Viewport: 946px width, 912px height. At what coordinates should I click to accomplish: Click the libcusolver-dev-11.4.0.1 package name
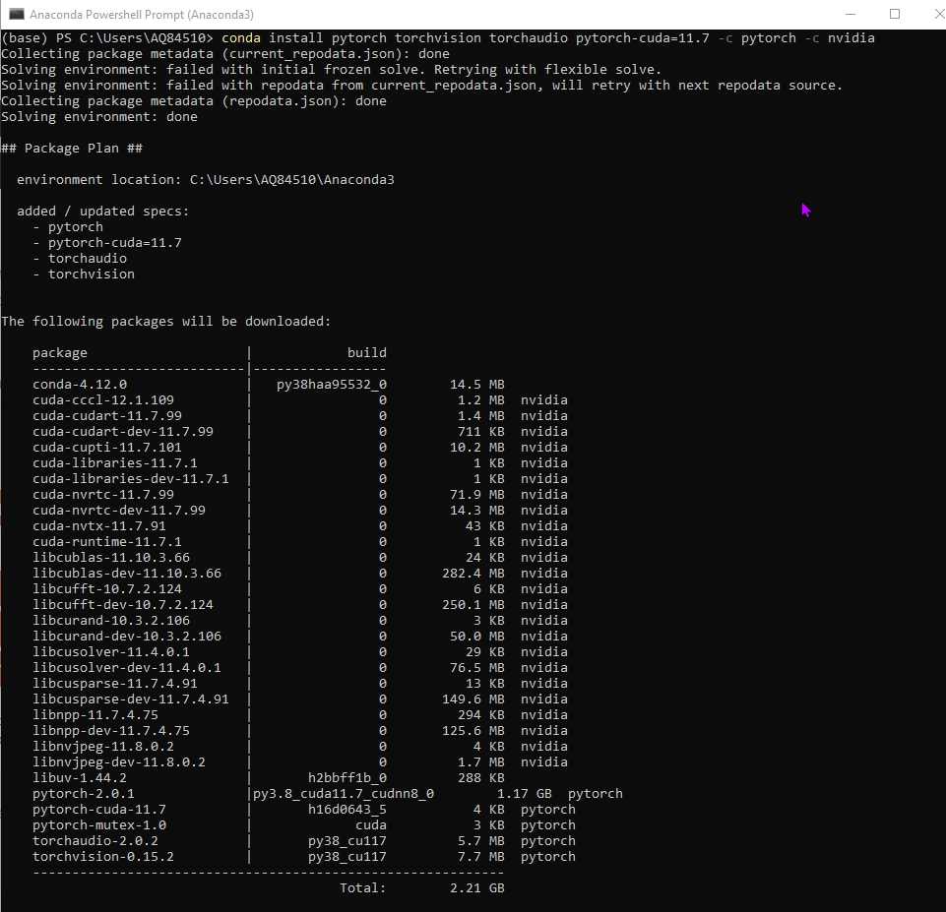127,667
